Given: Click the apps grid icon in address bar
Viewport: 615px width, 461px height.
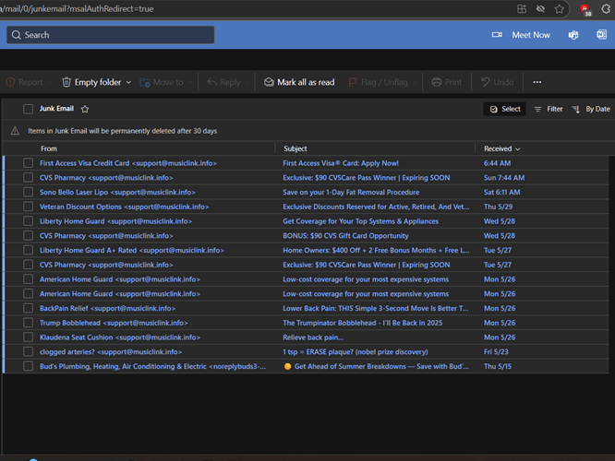Looking at the screenshot, I should (x=522, y=8).
